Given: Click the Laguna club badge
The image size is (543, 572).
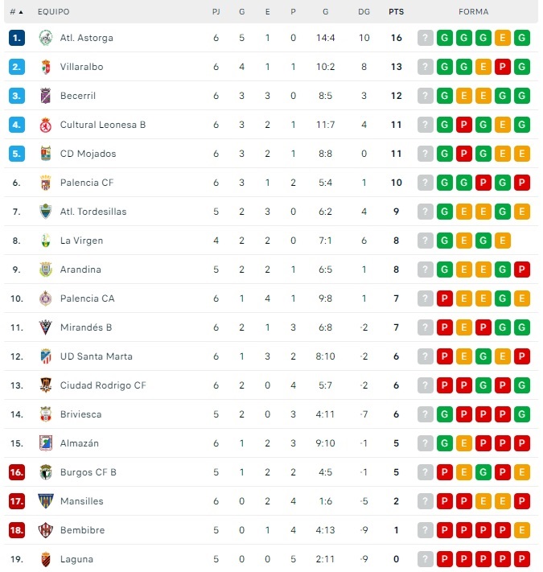Looking at the screenshot, I should pyautogui.click(x=46, y=559).
